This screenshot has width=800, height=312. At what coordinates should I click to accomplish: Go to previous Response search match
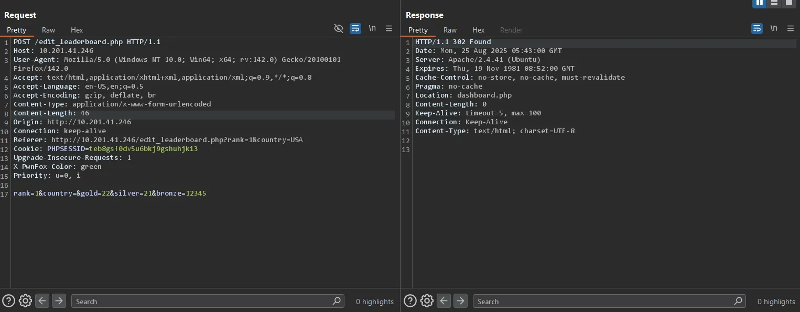pos(444,300)
